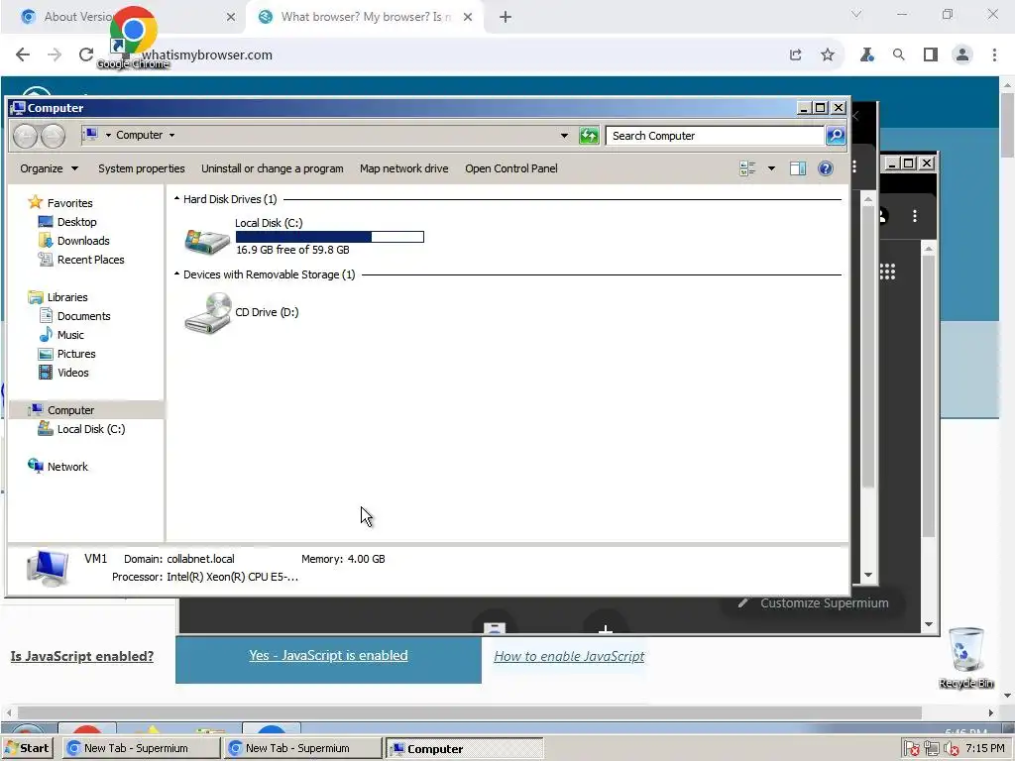Open the Organize dropdown menu
Image resolution: width=1015 pixels, height=761 pixels.
[49, 168]
